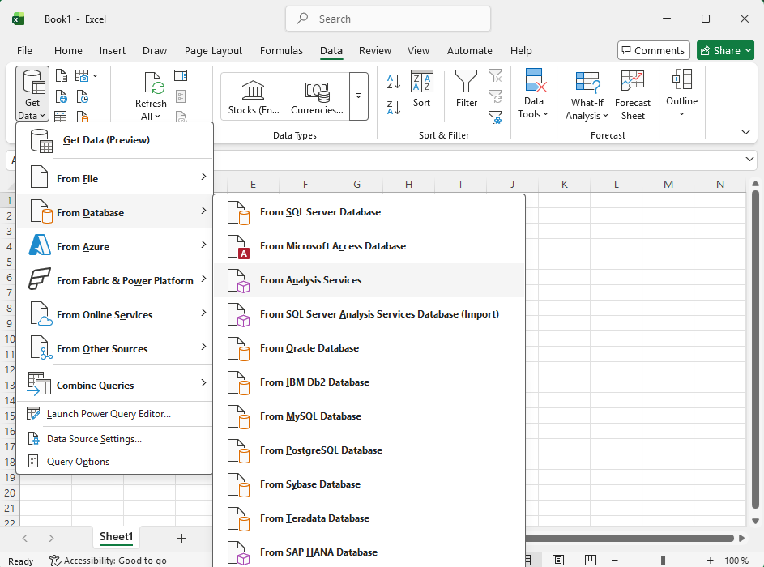Select From MySQL Database
The width and height of the screenshot is (764, 567).
[369, 416]
